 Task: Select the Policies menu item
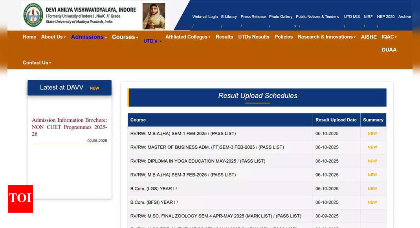pos(284,37)
